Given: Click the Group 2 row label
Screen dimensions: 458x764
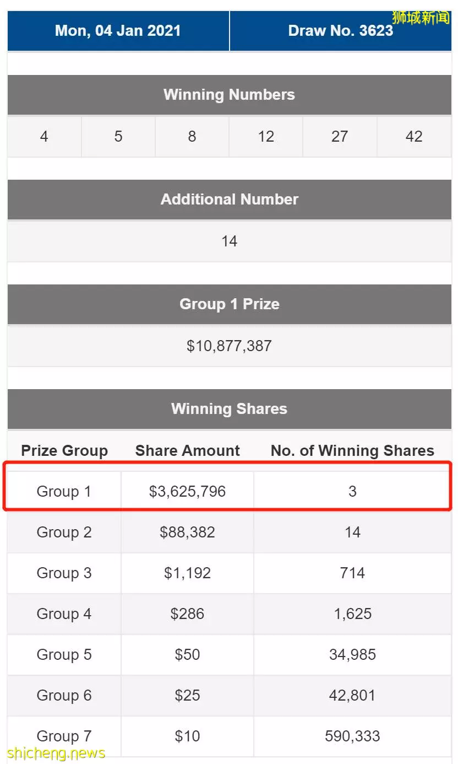Looking at the screenshot, I should (x=64, y=532).
